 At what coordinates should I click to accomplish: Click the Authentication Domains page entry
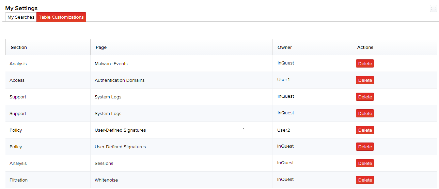[120, 80]
